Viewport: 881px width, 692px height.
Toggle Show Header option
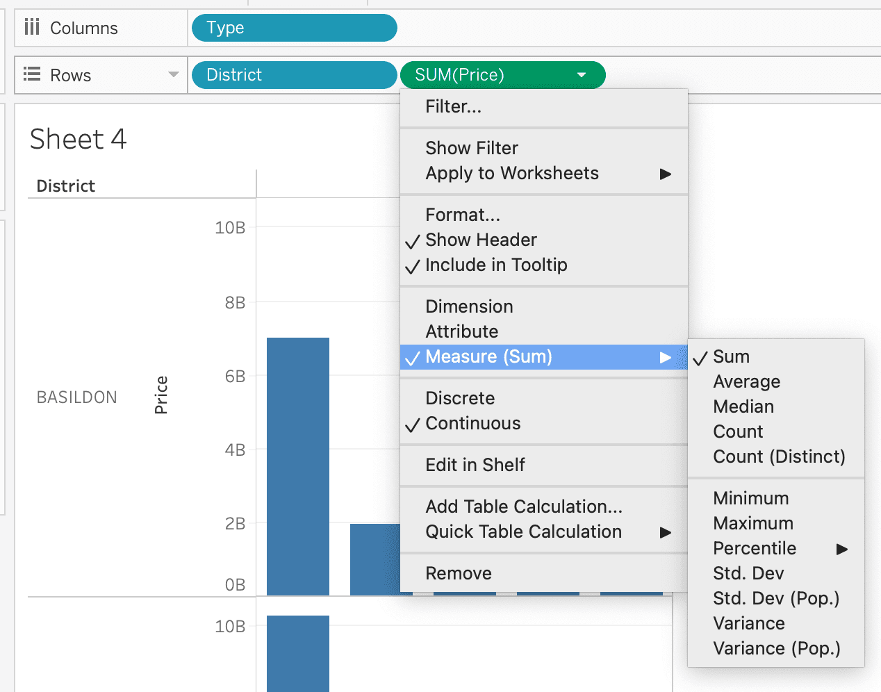point(481,240)
